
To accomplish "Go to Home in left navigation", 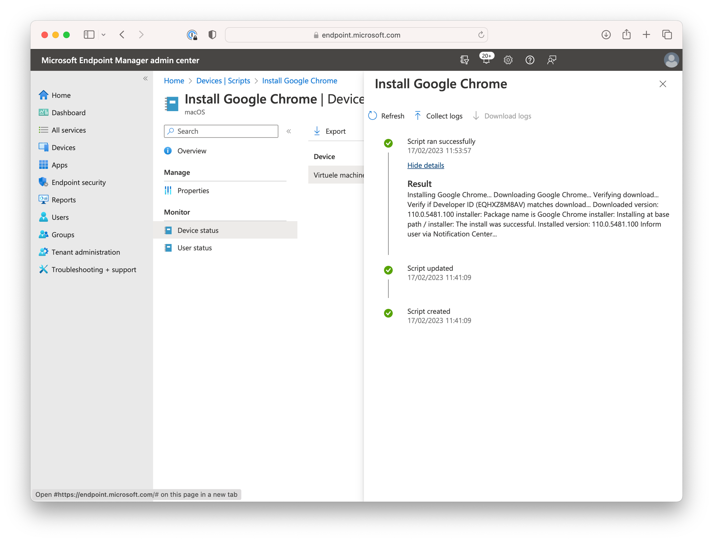I will (x=54, y=95).
